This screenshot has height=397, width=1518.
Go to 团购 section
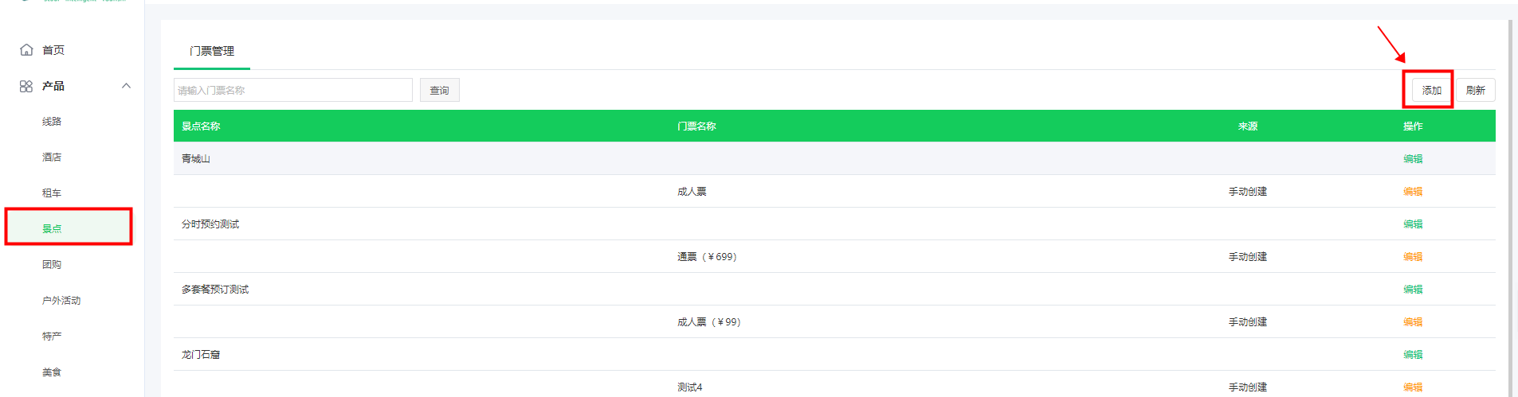tap(52, 265)
